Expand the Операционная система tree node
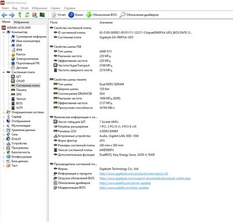This screenshot has height=222, width=233. 3,112
